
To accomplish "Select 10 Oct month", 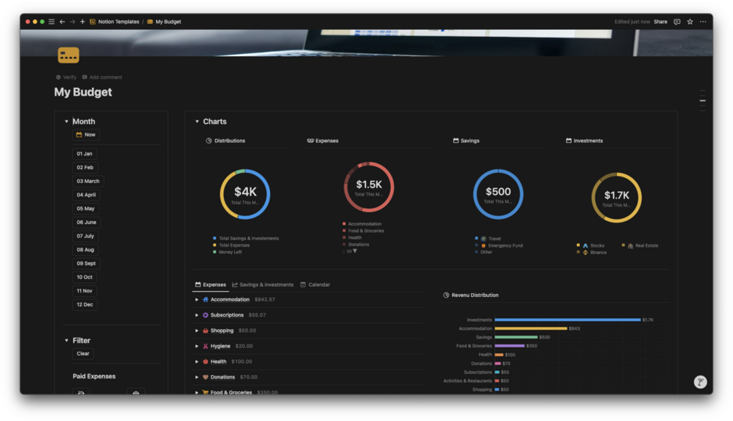I will pos(85,277).
